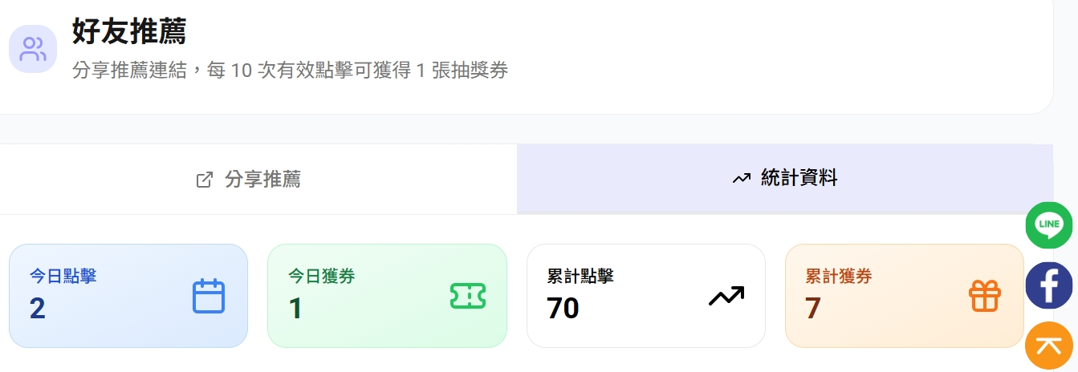Share via the green LINE button

[1049, 224]
